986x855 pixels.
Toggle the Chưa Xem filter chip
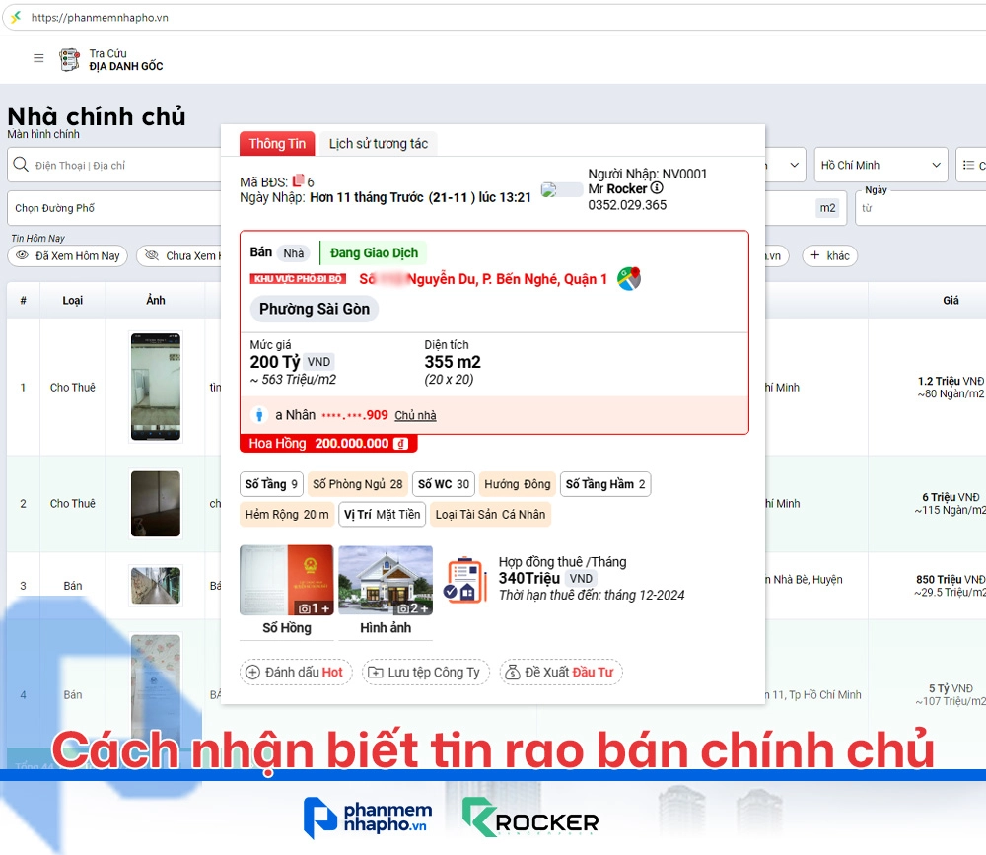(180, 256)
